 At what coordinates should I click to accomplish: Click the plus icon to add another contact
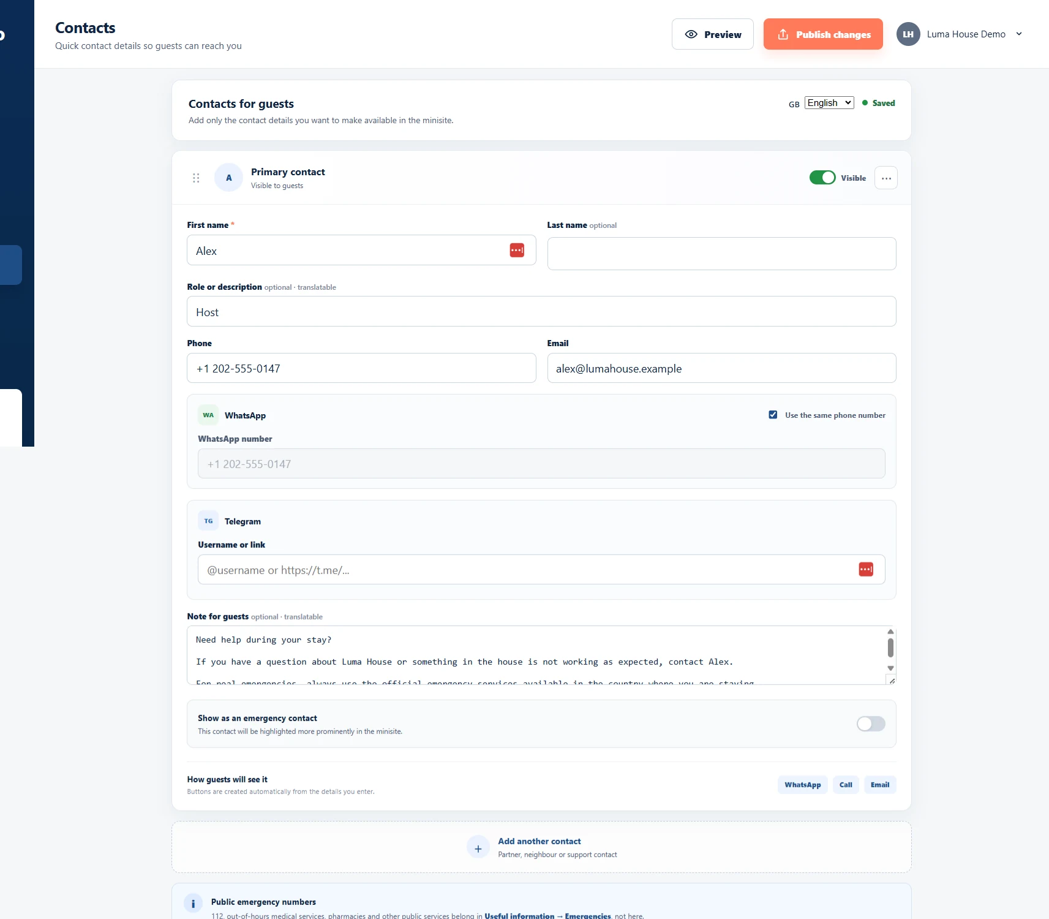(478, 848)
